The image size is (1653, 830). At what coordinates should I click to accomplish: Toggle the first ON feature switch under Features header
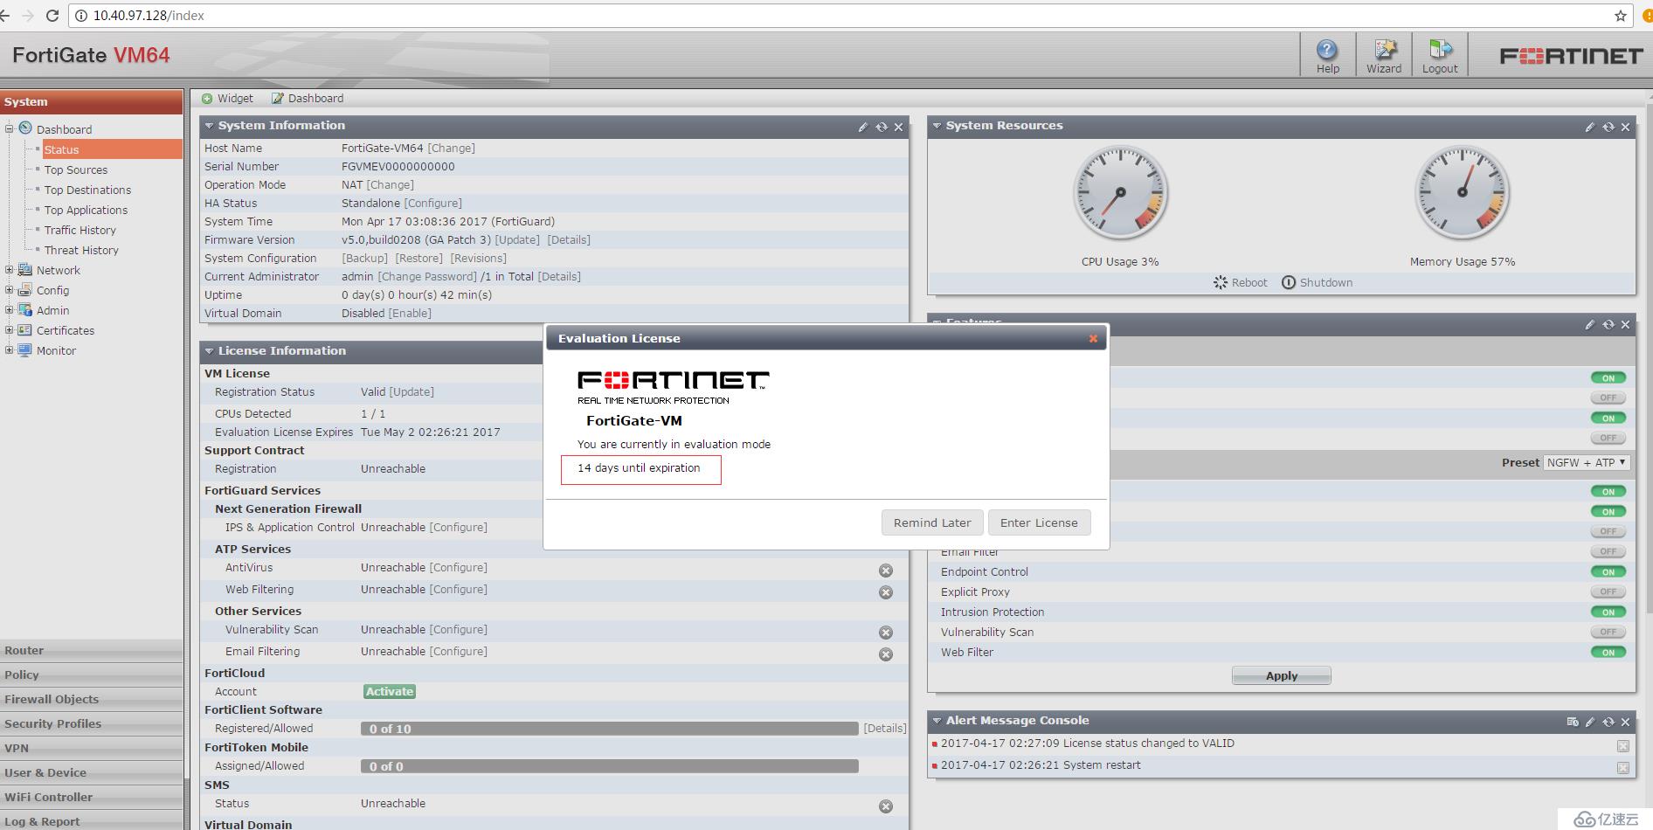[x=1608, y=378]
